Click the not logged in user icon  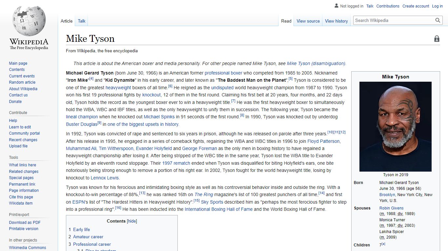pyautogui.click(x=336, y=6)
